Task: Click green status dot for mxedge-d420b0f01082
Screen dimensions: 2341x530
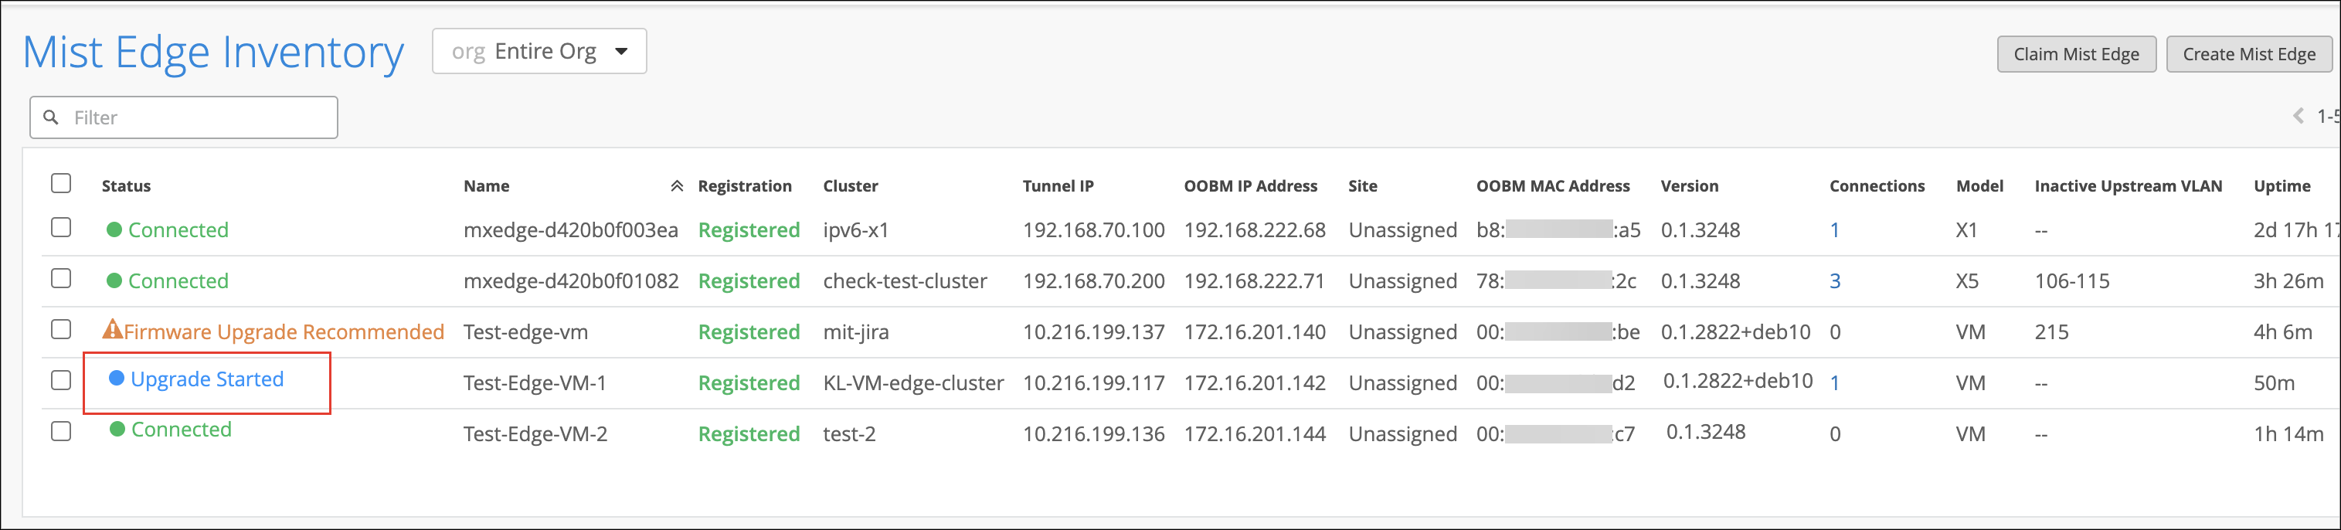Action: (x=114, y=281)
